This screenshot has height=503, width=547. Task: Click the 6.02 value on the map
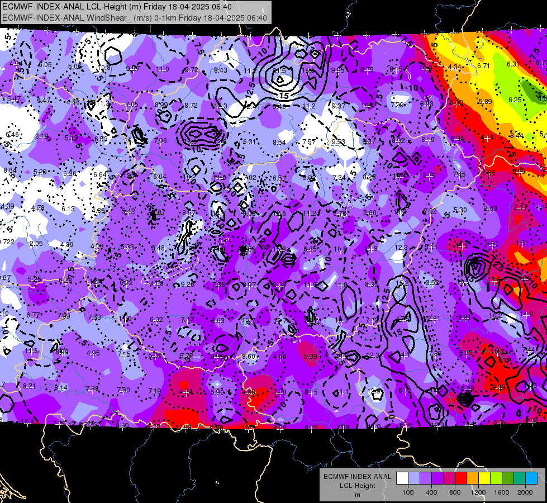coord(156,320)
